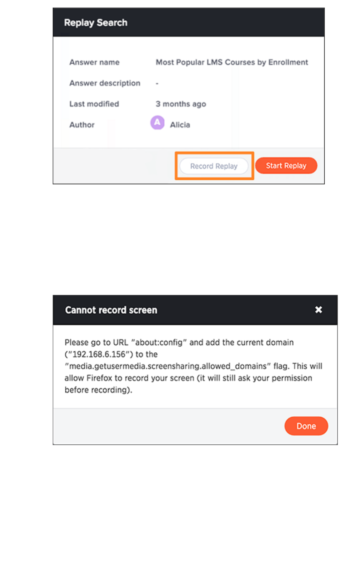364x567 pixels.
Task: Click the author name Alicia
Action: [180, 125]
